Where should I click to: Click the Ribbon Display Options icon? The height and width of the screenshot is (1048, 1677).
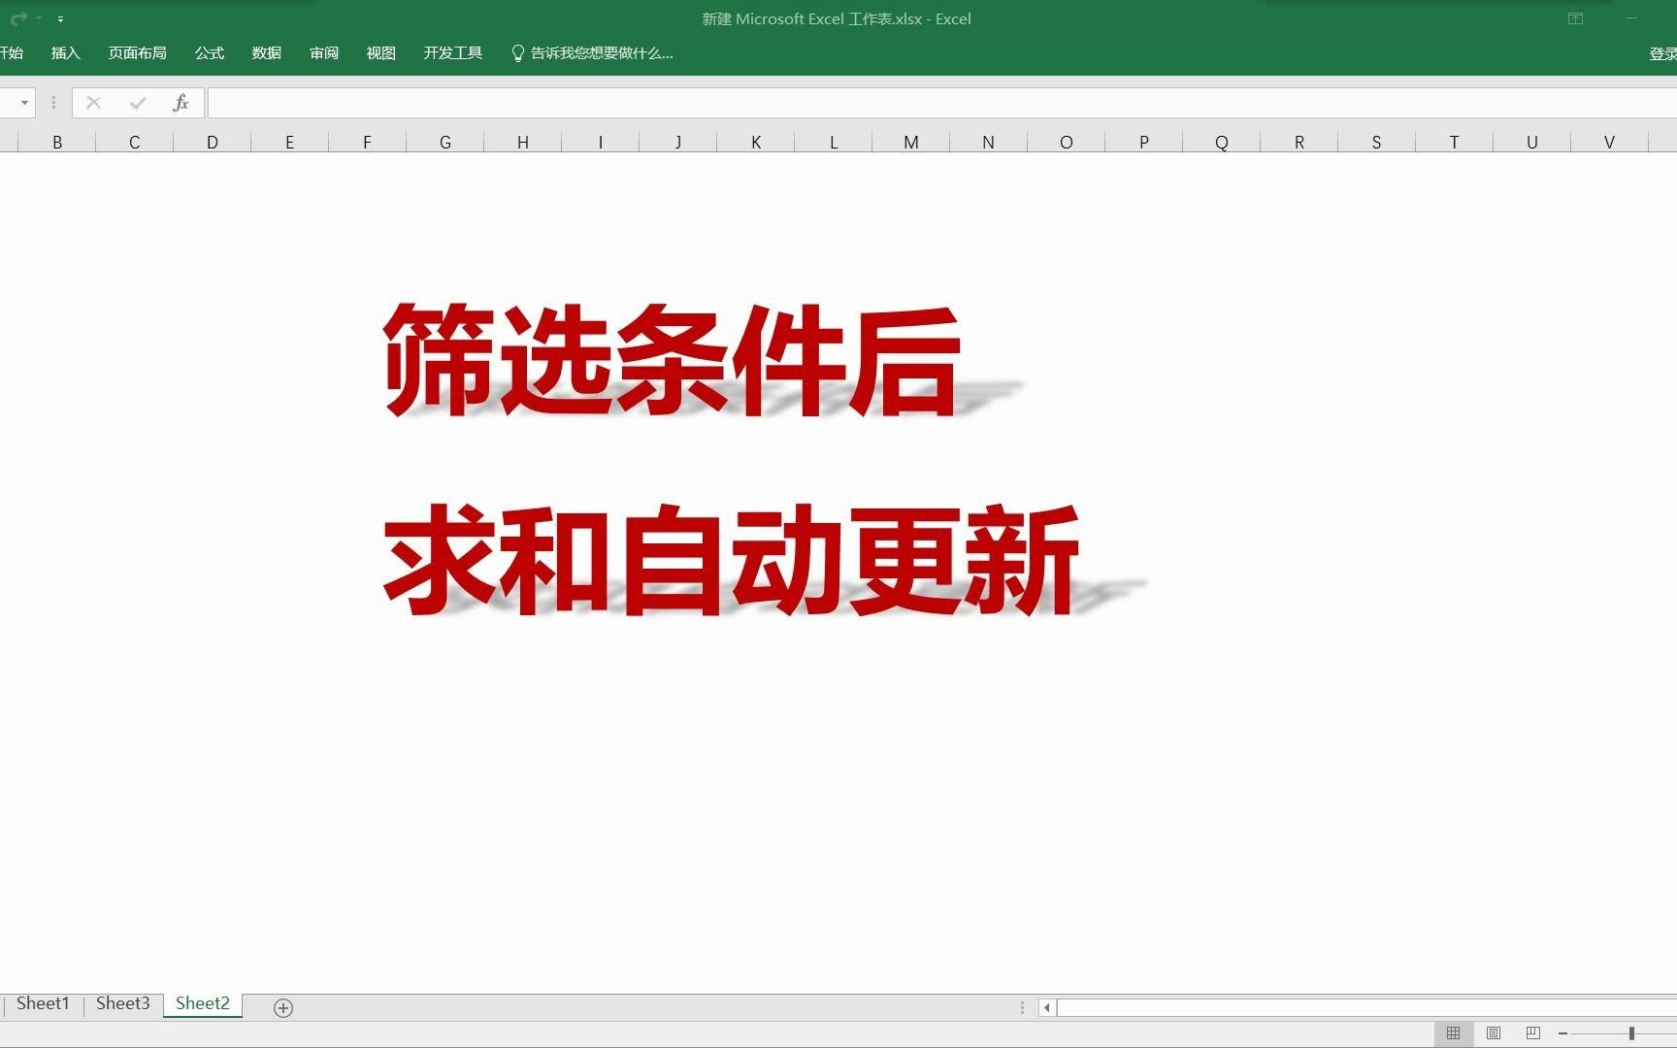1575,18
